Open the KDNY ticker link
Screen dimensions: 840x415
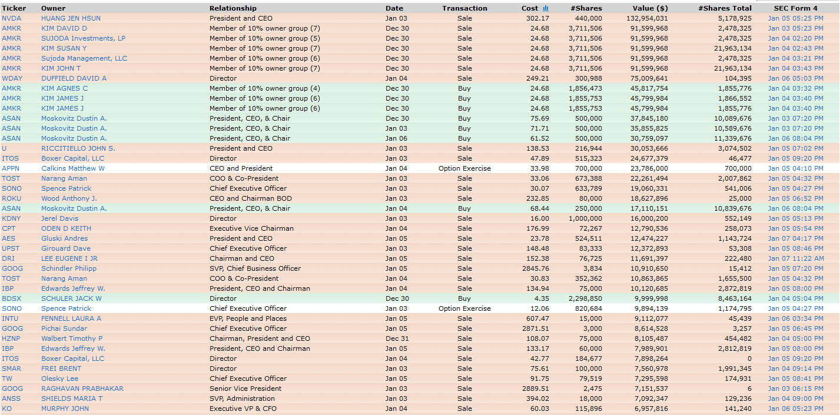pyautogui.click(x=11, y=218)
